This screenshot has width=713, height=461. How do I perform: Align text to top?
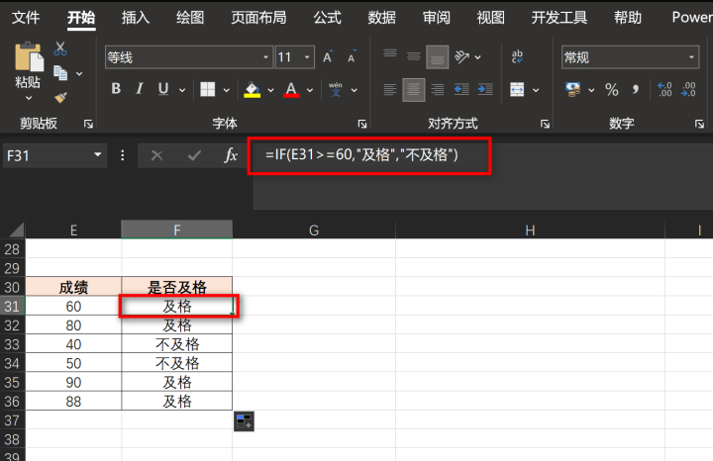[390, 53]
